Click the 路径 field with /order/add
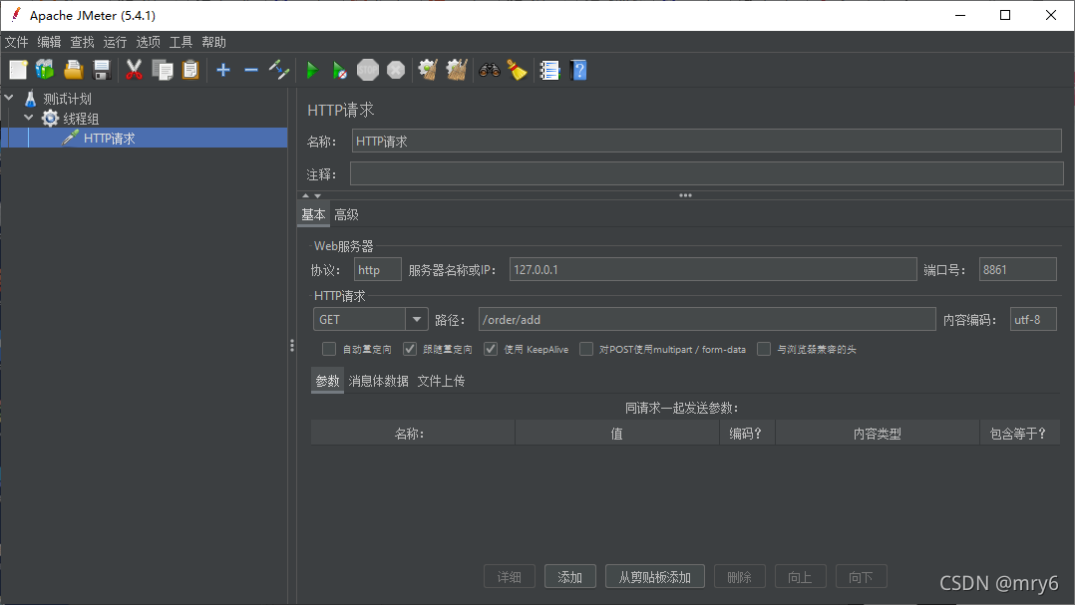Image resolution: width=1075 pixels, height=605 pixels. pos(707,319)
